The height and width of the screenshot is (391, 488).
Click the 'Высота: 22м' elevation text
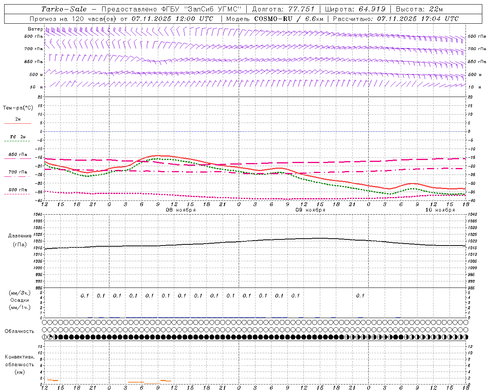click(419, 9)
